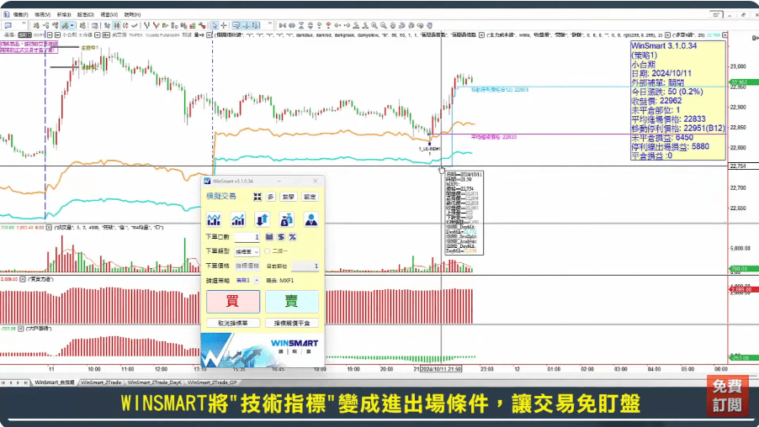759x427 pixels.
Task: Click the 免費訂閱 subscribe badge
Action: point(727,395)
